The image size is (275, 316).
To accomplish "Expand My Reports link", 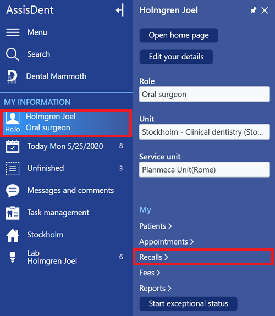I will click(155, 288).
